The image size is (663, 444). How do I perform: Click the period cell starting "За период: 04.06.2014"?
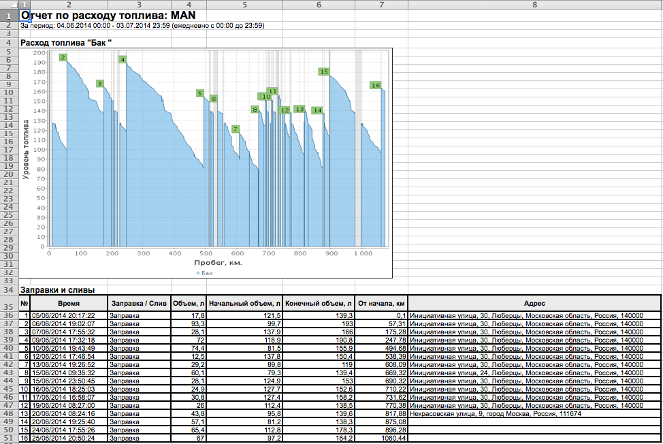tap(142, 26)
